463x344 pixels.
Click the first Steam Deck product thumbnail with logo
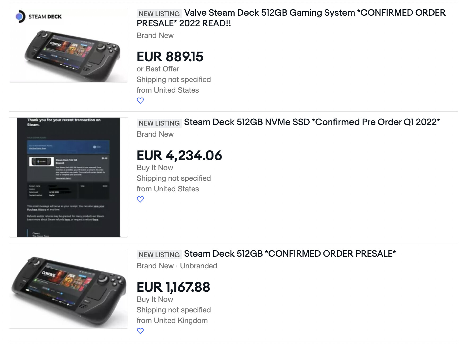point(68,45)
